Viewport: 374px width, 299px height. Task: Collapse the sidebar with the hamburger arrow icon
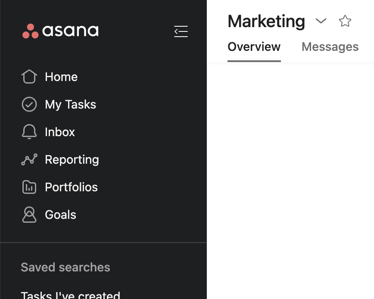[181, 31]
